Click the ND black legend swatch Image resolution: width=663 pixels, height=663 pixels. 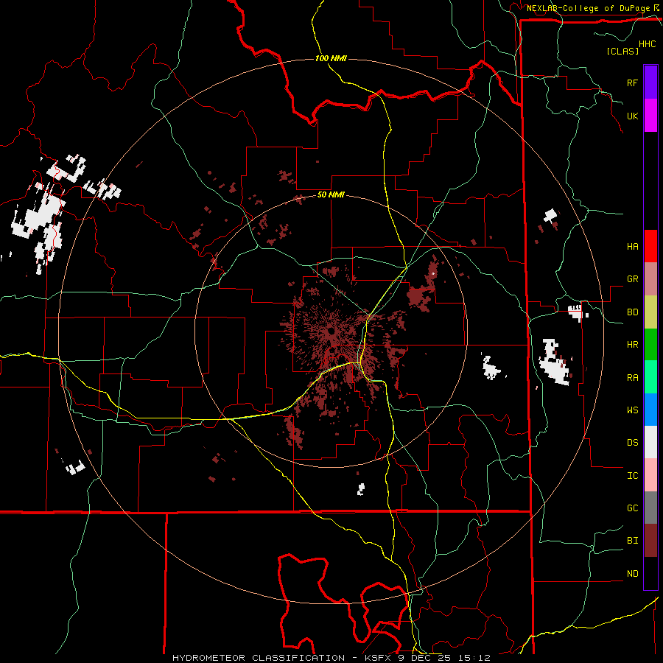pyautogui.click(x=650, y=573)
